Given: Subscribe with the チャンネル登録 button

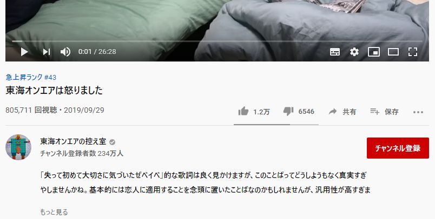Looking at the screenshot, I should click(398, 148).
